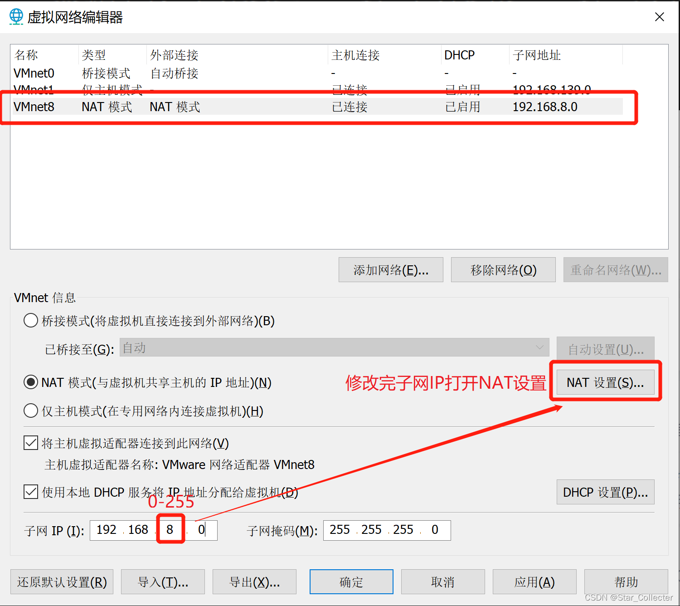Click last octet 0 of 子网掩码

(x=435, y=530)
